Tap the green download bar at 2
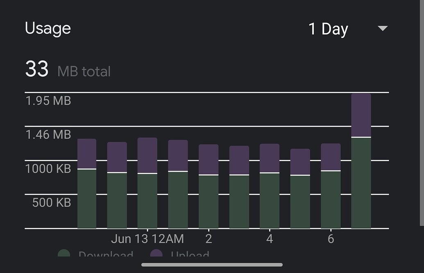The image size is (424, 273). pyautogui.click(x=209, y=202)
